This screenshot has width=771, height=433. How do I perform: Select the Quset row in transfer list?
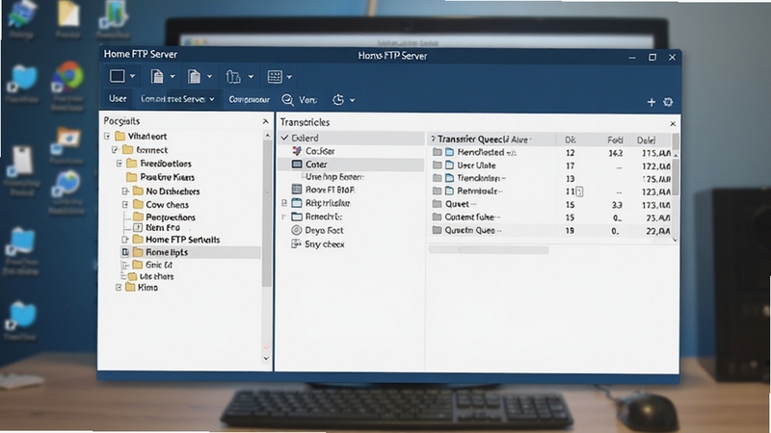[550, 204]
